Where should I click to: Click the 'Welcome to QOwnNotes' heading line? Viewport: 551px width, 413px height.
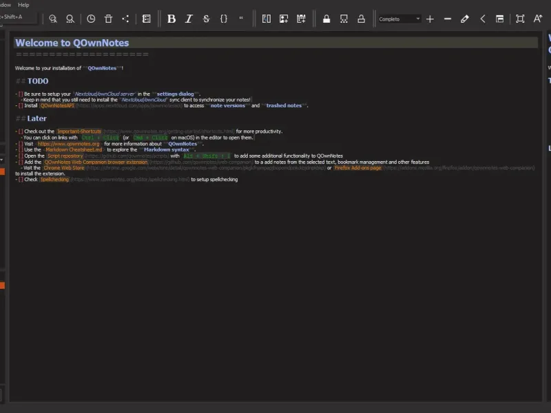[x=72, y=43]
